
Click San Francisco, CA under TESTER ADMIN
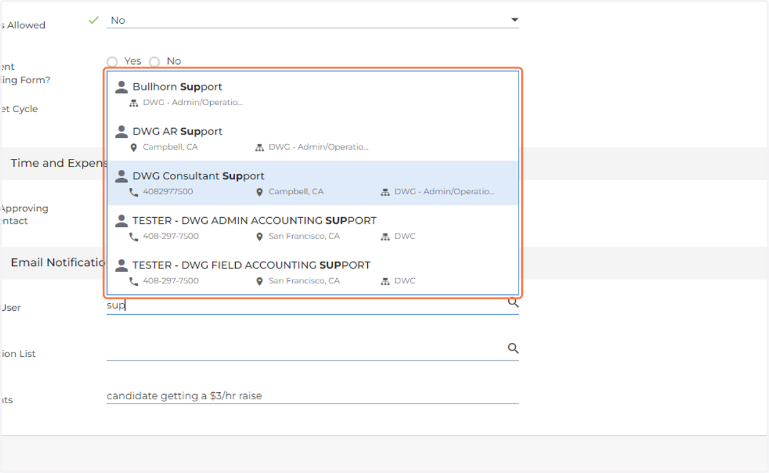[x=304, y=236]
